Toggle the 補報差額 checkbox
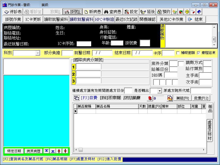 (178, 53)
